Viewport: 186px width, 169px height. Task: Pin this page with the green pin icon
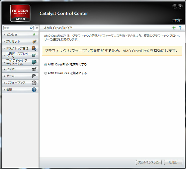[x=174, y=28]
